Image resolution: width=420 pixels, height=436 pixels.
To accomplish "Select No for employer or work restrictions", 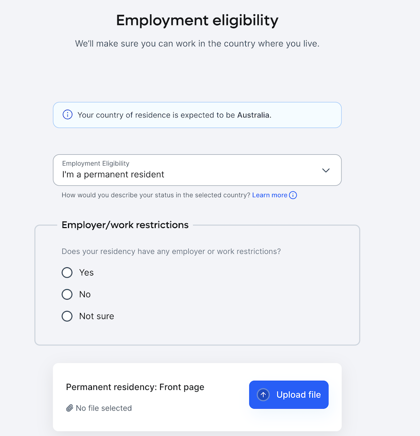I will coord(67,294).
